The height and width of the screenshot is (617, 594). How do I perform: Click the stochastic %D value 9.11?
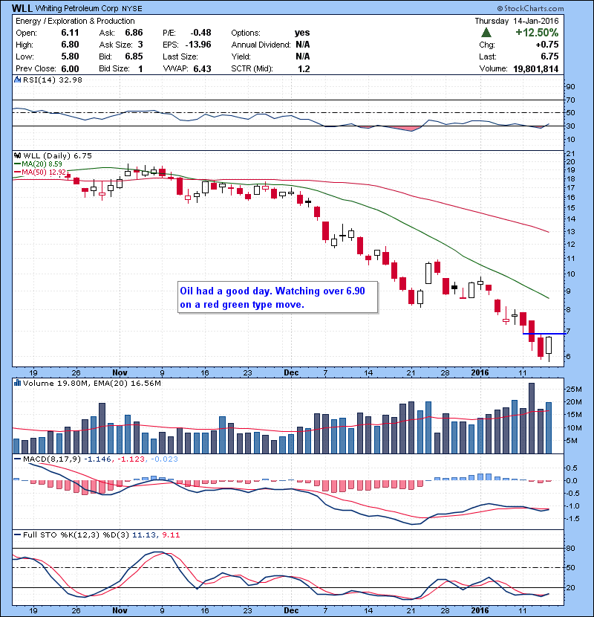171,535
